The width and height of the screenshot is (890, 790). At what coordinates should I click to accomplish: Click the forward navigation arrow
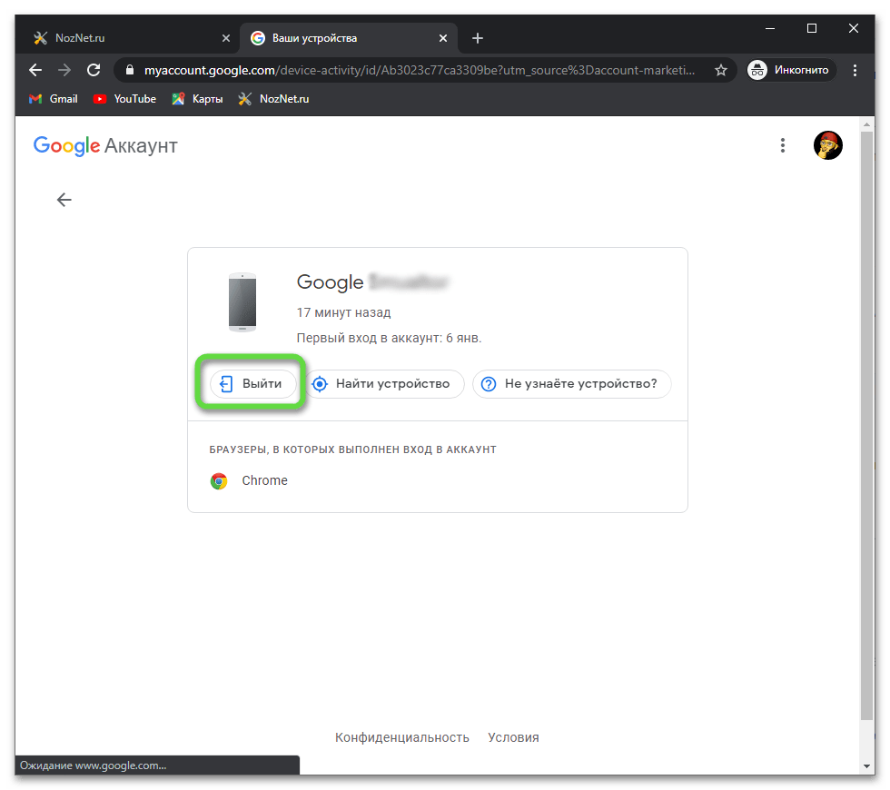[x=64, y=70]
